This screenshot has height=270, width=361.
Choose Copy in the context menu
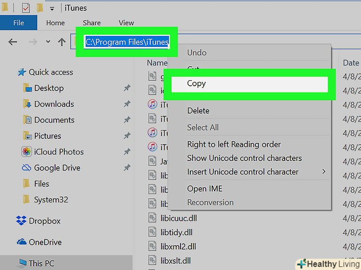[x=249, y=84]
